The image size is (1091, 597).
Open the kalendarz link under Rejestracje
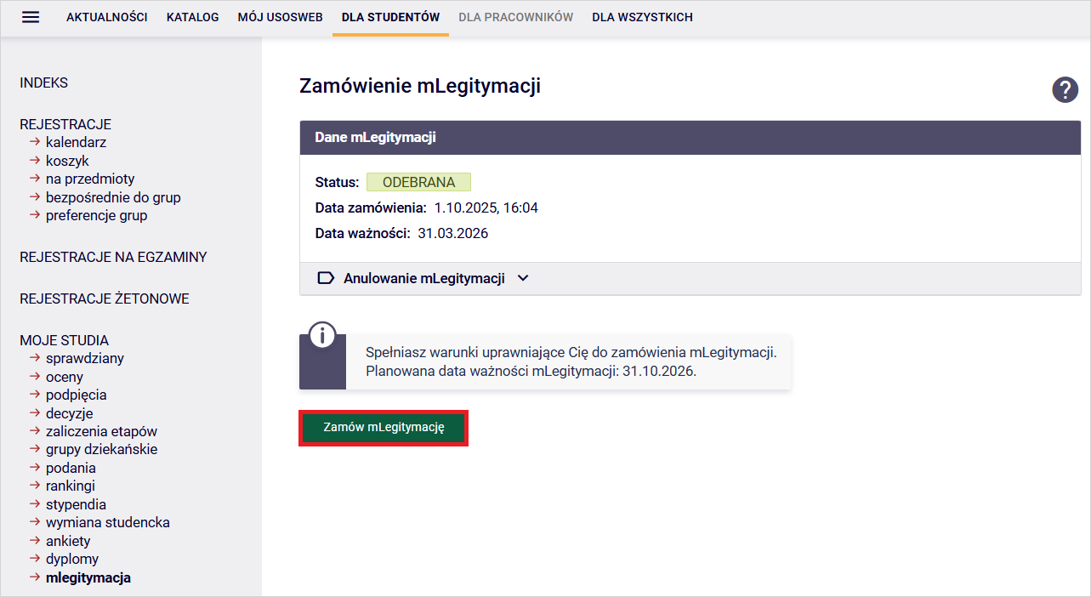[x=76, y=143]
